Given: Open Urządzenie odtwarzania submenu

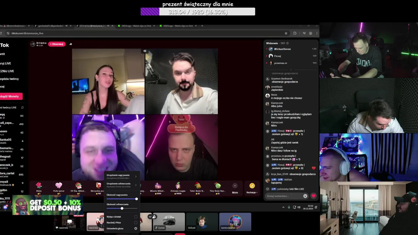Looking at the screenshot, I should [122, 185].
